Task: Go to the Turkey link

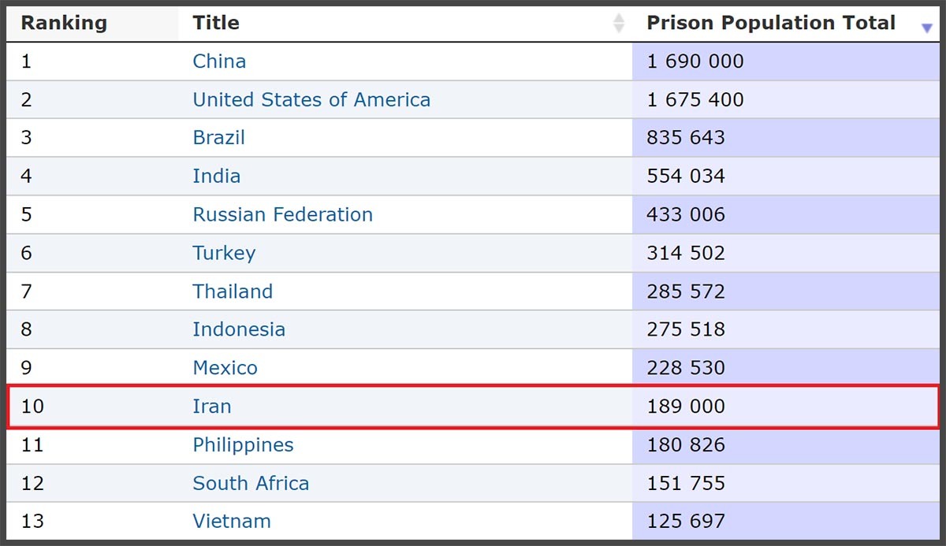Action: pos(224,253)
